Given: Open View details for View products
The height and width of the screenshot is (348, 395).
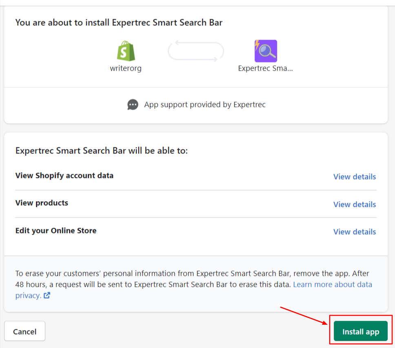Looking at the screenshot, I should (x=354, y=204).
